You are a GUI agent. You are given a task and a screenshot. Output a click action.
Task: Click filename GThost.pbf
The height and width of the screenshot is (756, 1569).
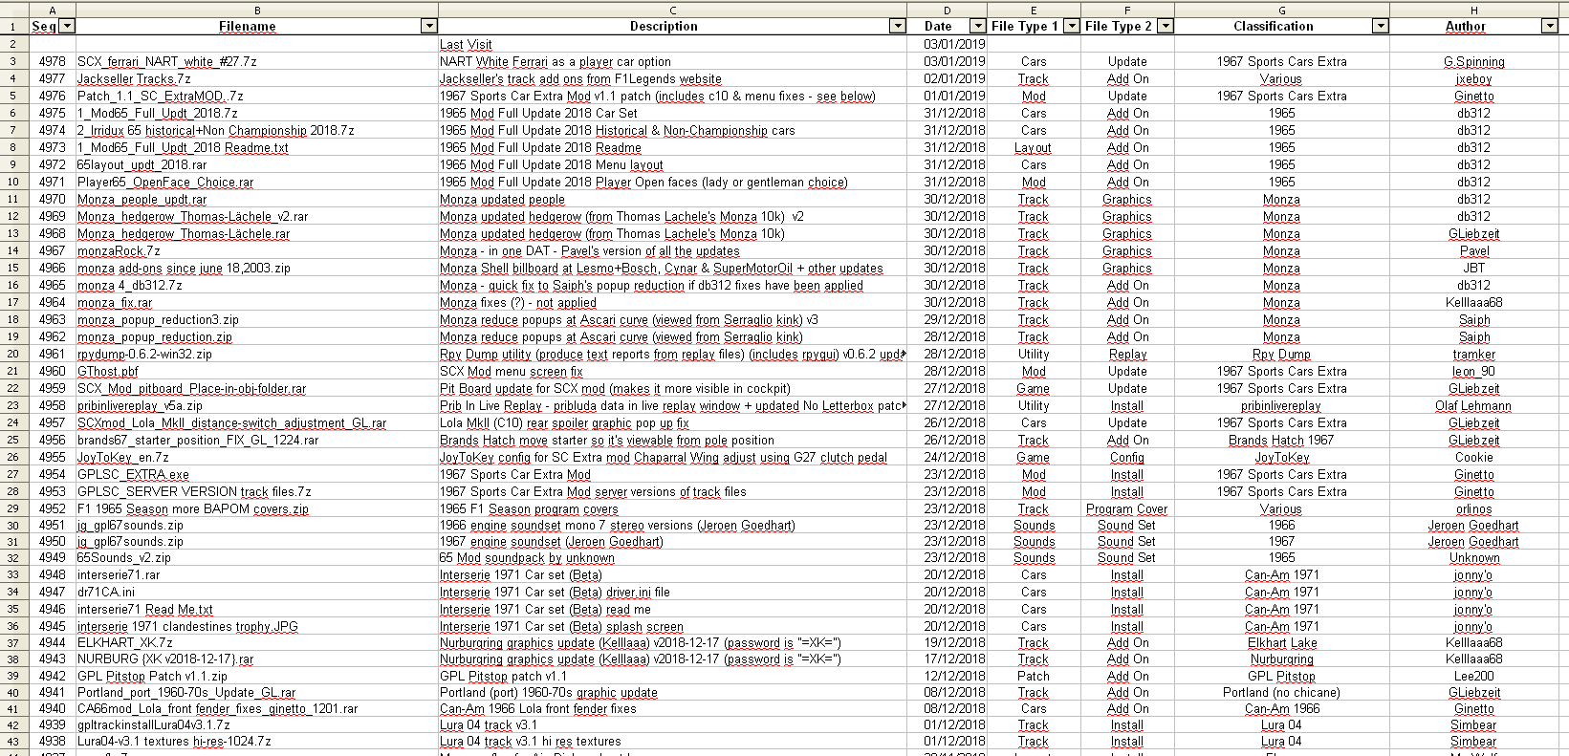pos(107,371)
